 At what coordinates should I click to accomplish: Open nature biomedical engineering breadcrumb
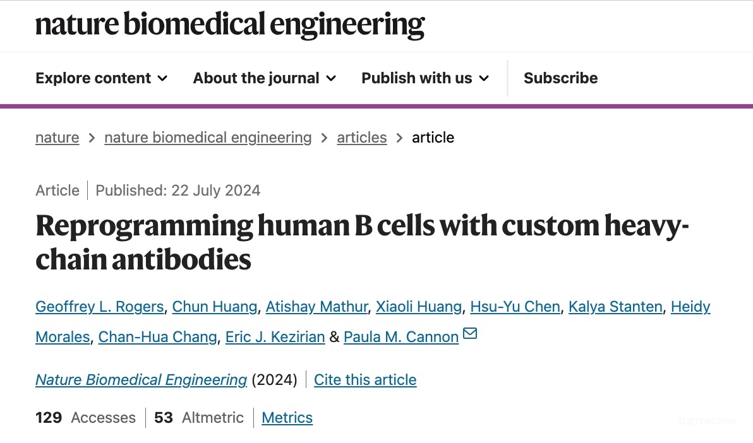(208, 138)
